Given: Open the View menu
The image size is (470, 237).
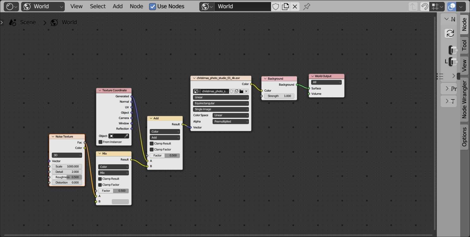Looking at the screenshot, I should 76,6.
